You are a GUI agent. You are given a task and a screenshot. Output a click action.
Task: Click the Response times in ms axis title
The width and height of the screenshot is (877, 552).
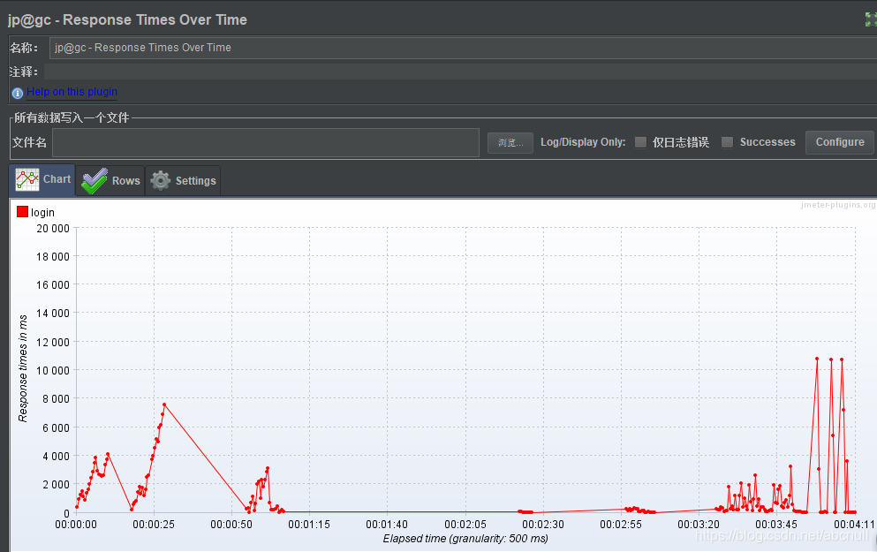tap(23, 368)
